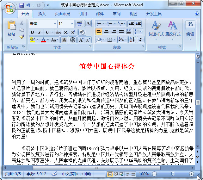
Task: Toggle Italic formatting
Action: click(40, 32)
